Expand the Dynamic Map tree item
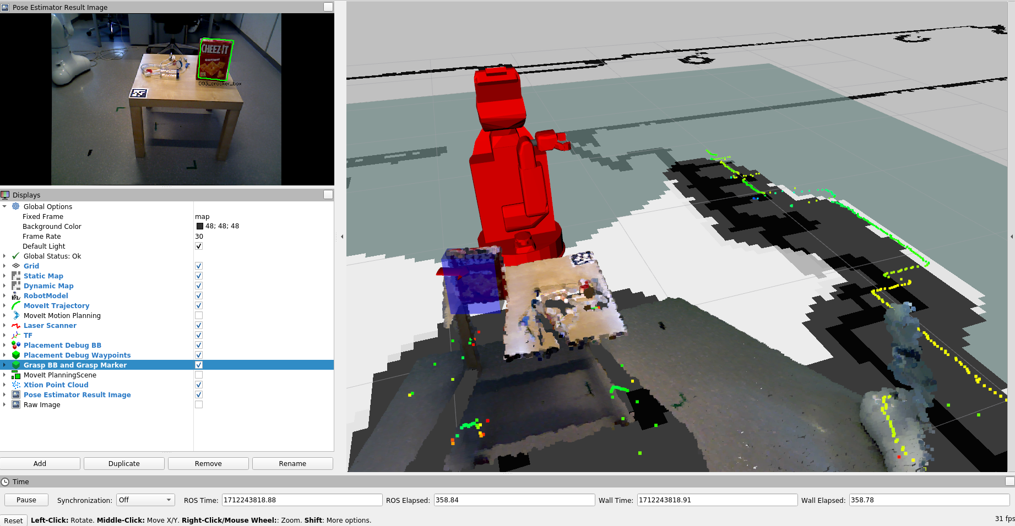This screenshot has width=1015, height=526. point(4,286)
